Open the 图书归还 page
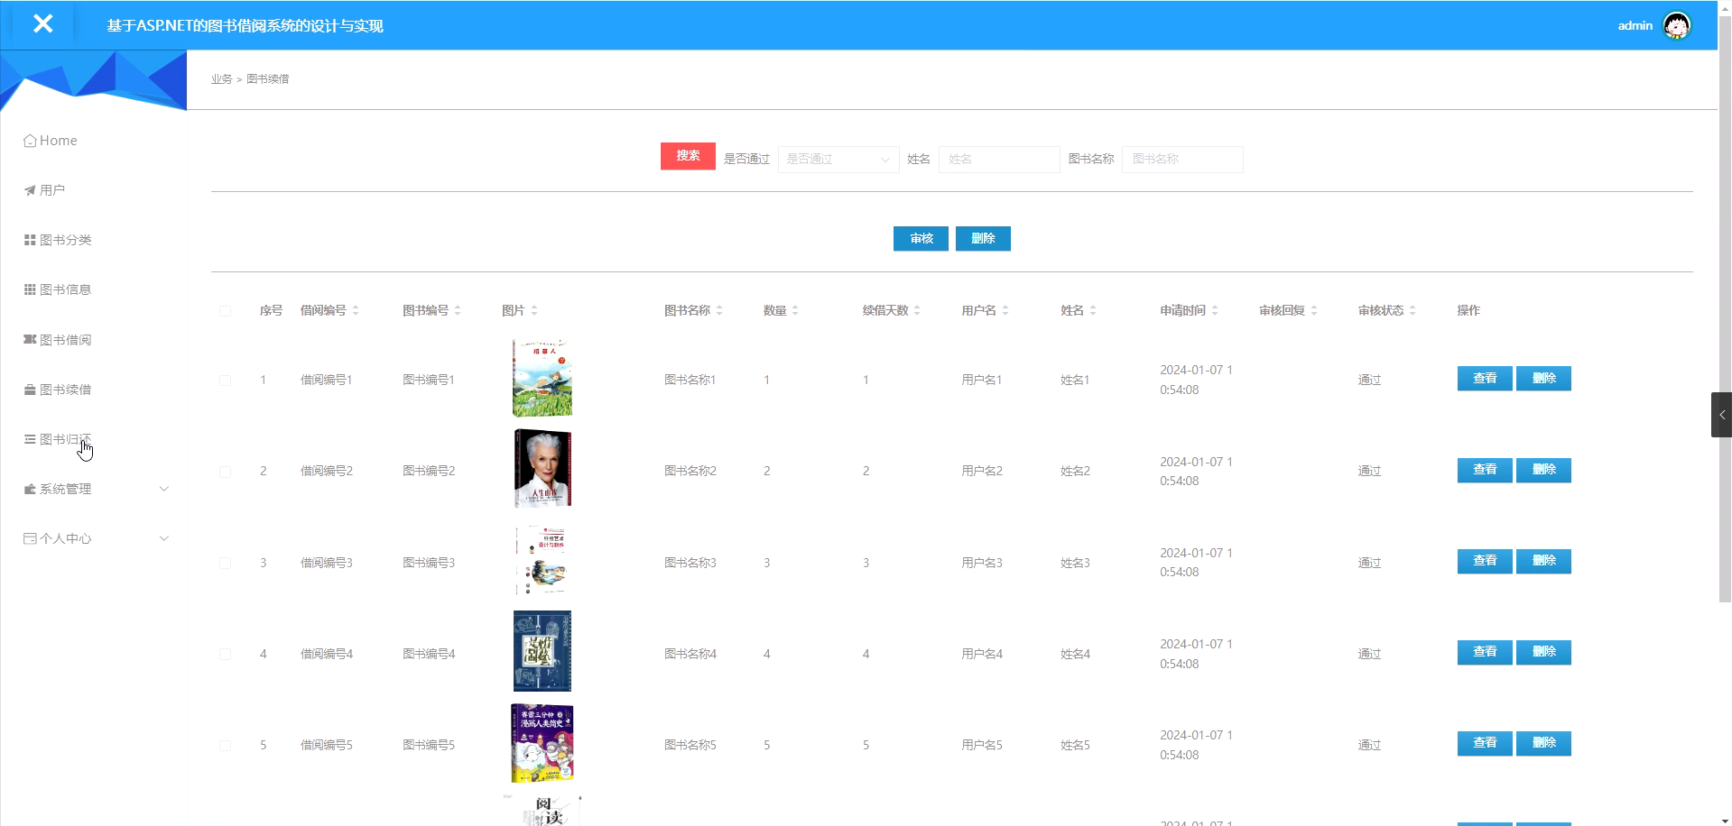The width and height of the screenshot is (1732, 826). (x=64, y=438)
